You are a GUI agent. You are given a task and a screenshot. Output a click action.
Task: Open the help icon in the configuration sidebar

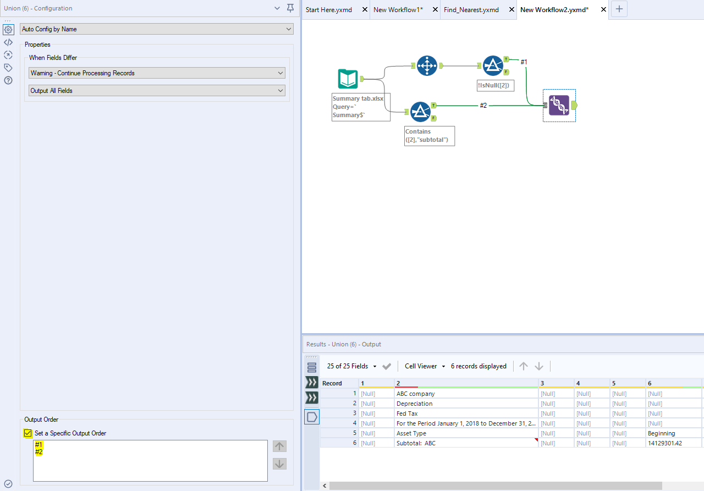coord(8,80)
